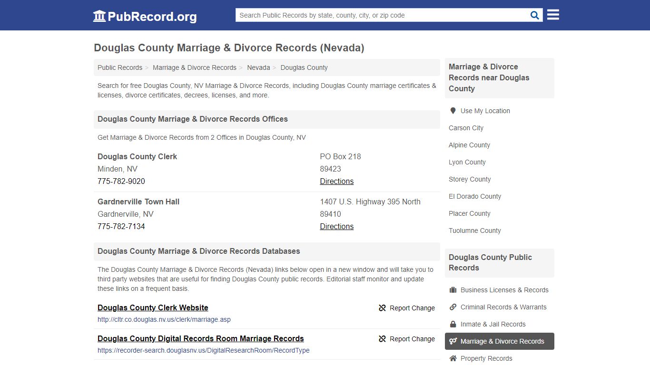Click the PubRecord.org building logo icon

click(99, 16)
